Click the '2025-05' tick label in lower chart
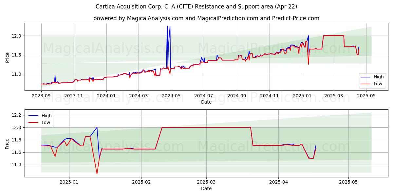The image size is (393, 196). pos(348,183)
